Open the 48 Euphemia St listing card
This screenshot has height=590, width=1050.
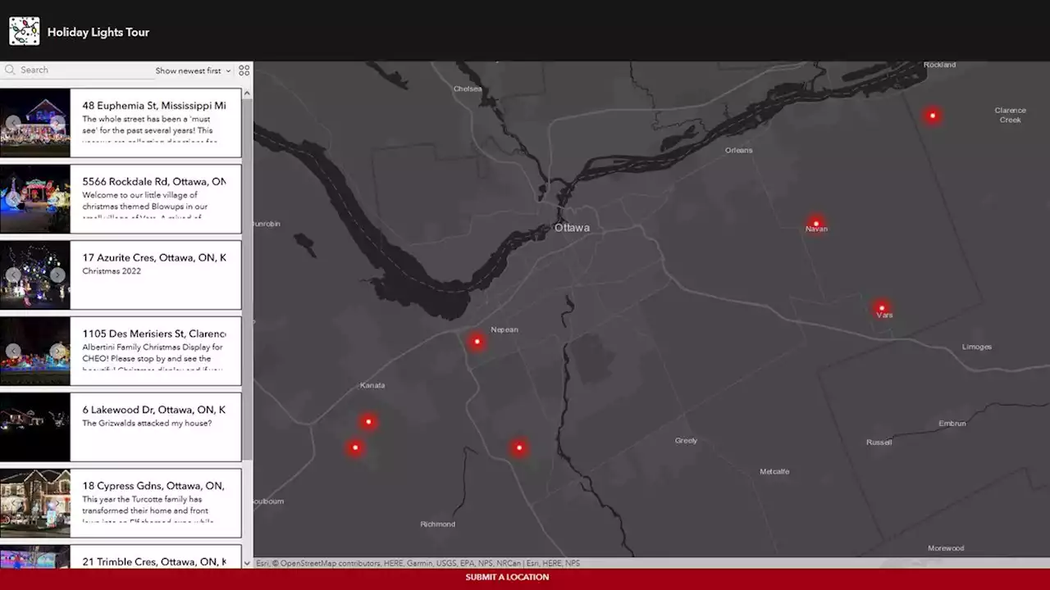click(x=121, y=123)
